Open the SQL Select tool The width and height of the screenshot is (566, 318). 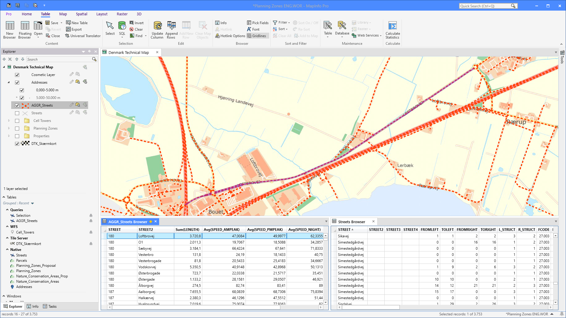coord(122,29)
